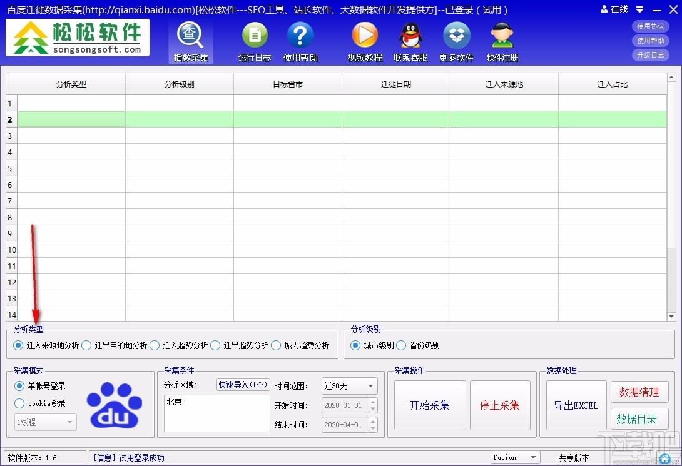Click the 分析区域 text box containing 北京
The height and width of the screenshot is (466, 682).
[x=217, y=413]
